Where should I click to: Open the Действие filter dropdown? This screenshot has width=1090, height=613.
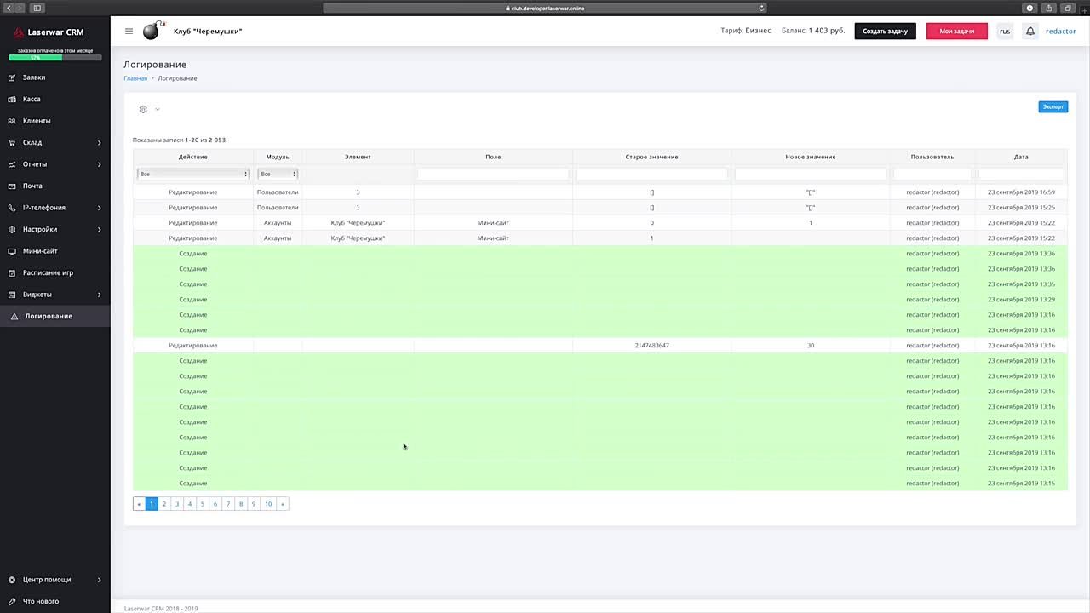pyautogui.click(x=193, y=174)
